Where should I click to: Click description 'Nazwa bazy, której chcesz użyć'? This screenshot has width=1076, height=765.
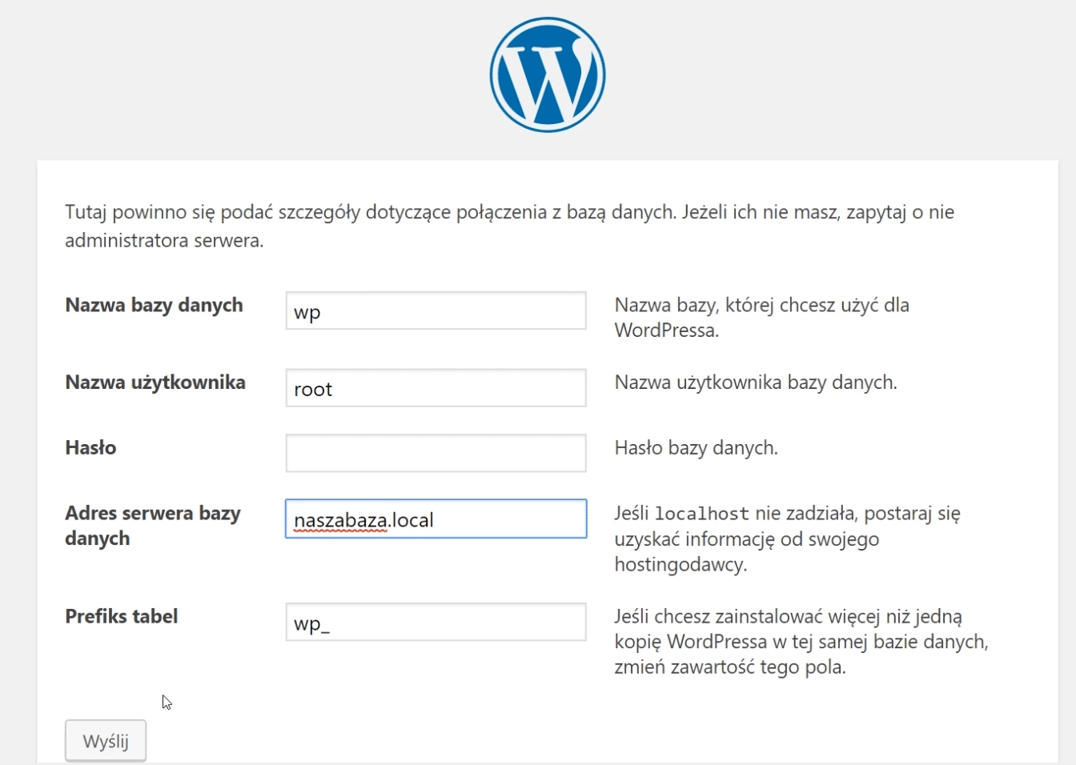761,317
